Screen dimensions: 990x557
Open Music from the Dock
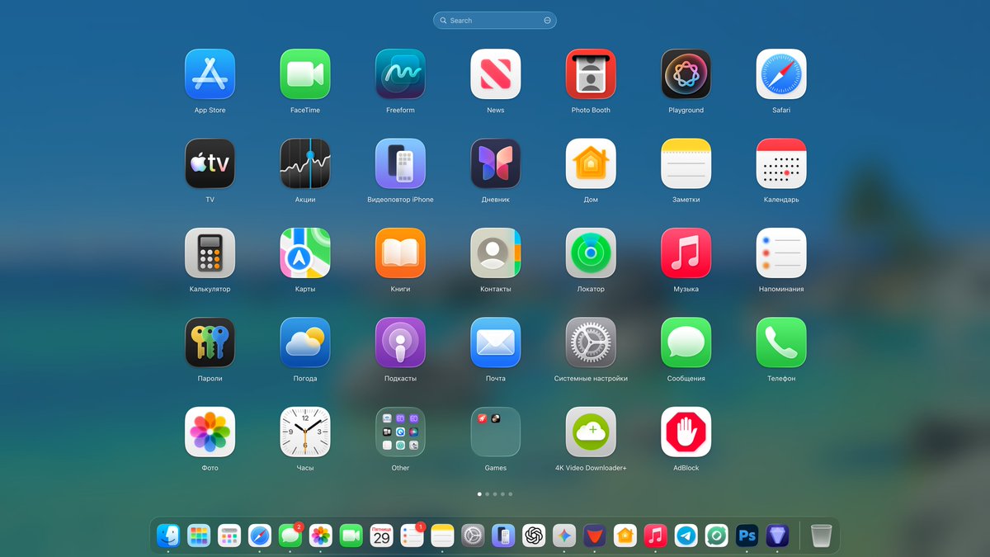pyautogui.click(x=655, y=536)
